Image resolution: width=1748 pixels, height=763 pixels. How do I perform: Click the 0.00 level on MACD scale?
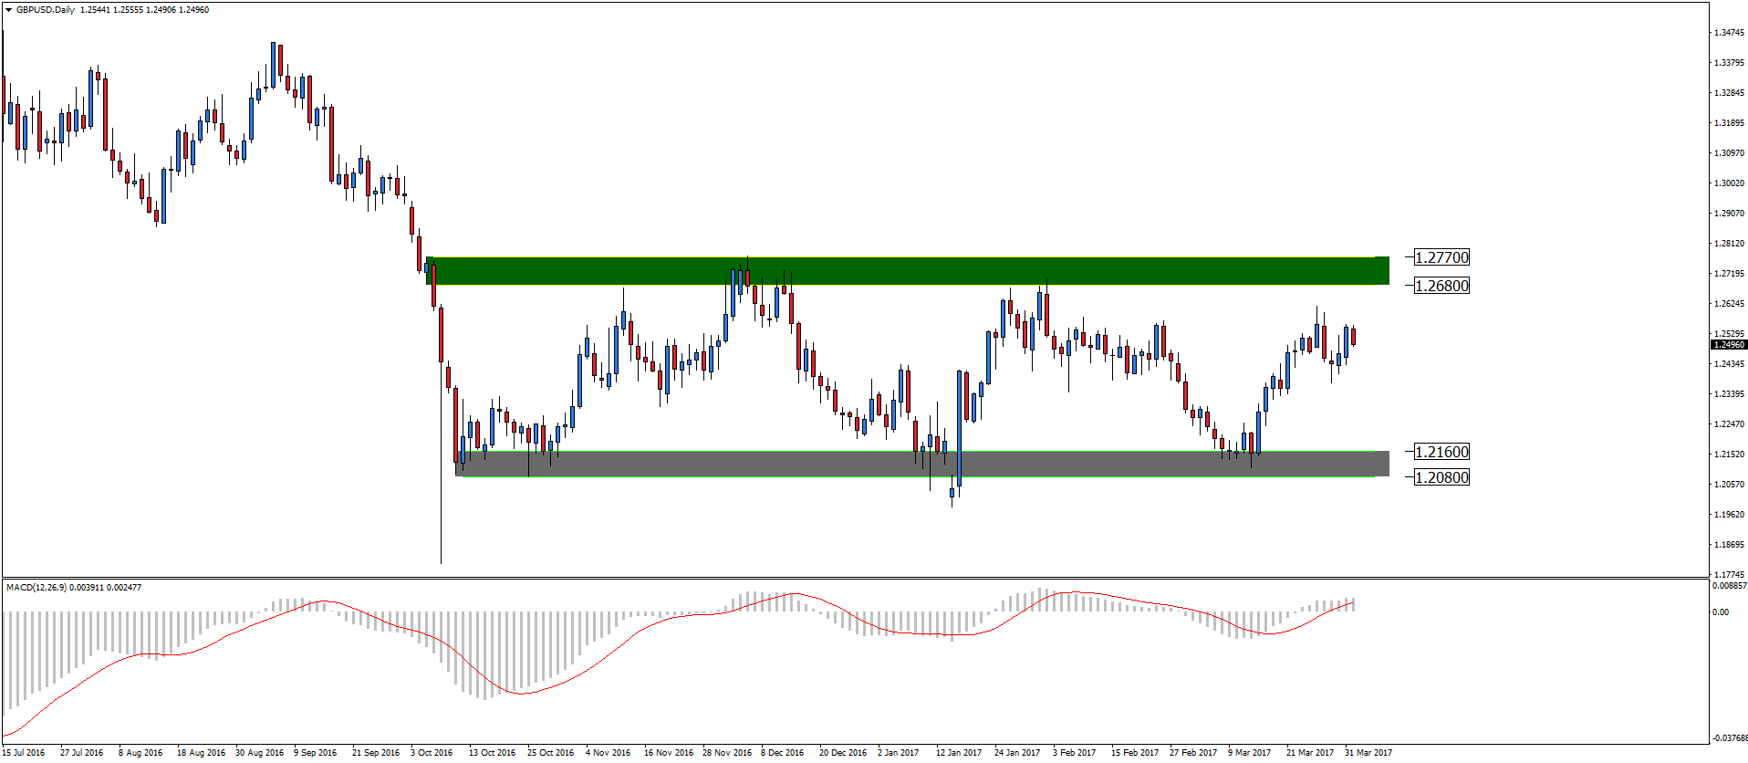1720,612
